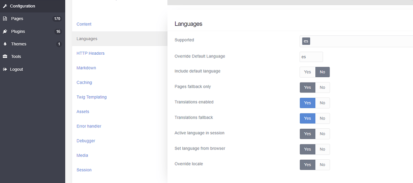This screenshot has height=183, width=413.
Task: Click the Override Default Language input
Action: point(311,57)
